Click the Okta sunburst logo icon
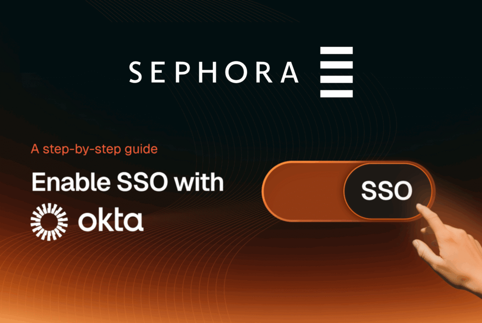 [x=48, y=220]
